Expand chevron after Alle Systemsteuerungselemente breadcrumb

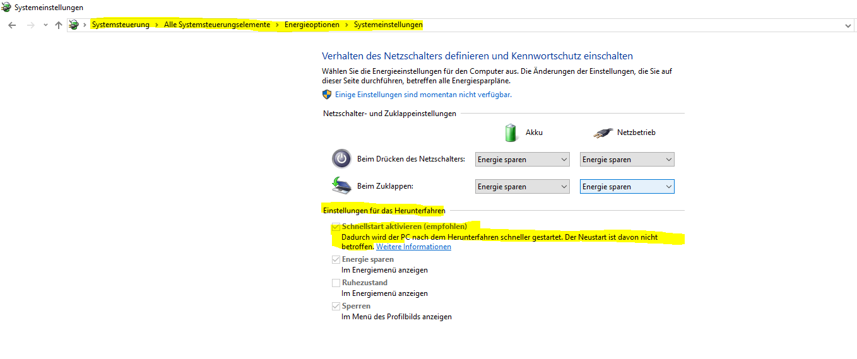277,25
